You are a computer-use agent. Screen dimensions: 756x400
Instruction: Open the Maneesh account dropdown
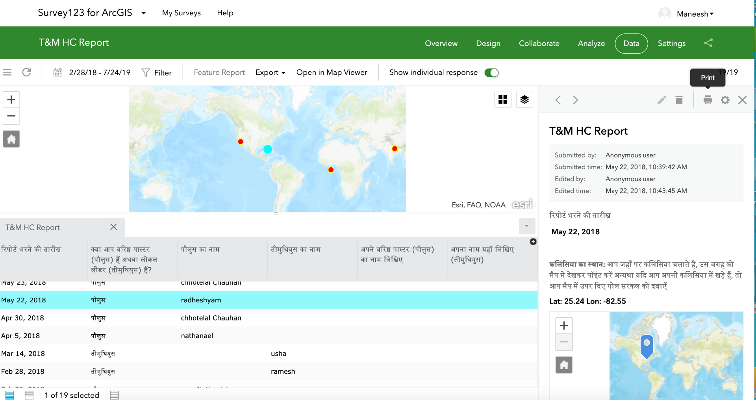click(695, 14)
